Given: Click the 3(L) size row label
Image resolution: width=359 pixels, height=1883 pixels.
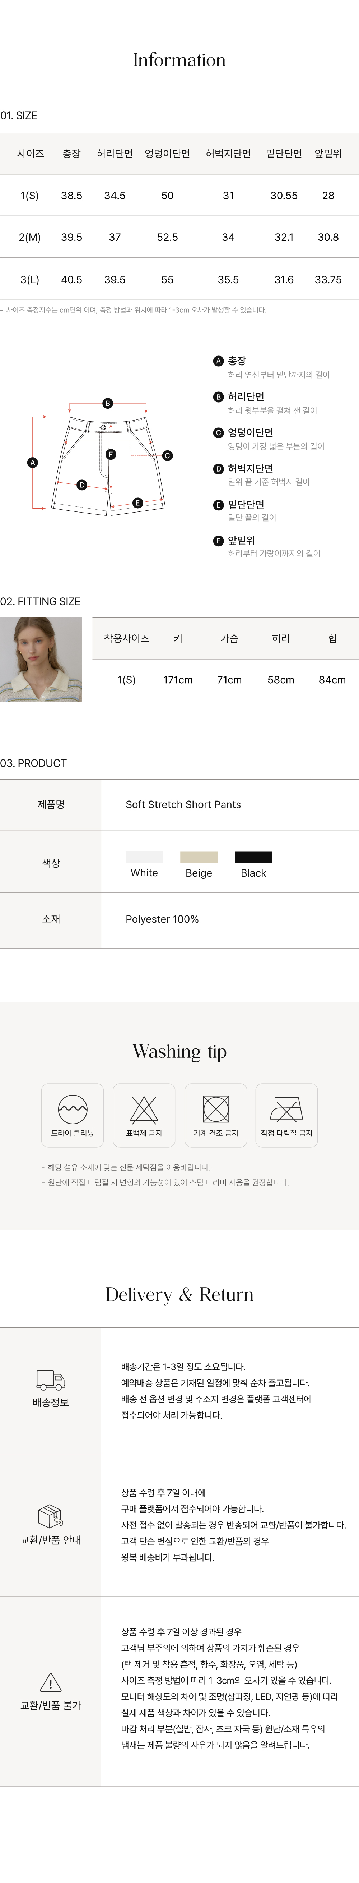Looking at the screenshot, I should click(x=30, y=279).
